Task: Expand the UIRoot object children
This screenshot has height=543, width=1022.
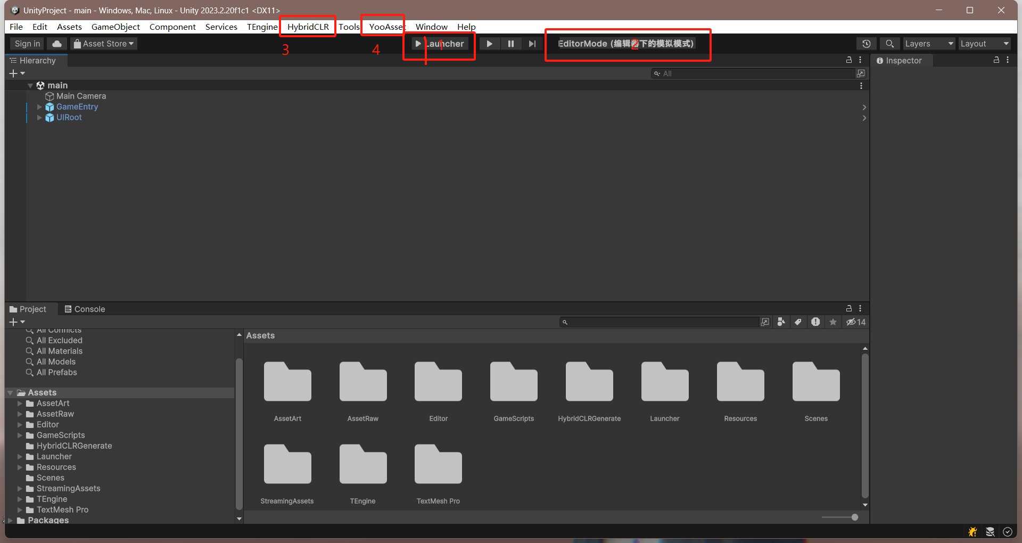Action: (39, 118)
